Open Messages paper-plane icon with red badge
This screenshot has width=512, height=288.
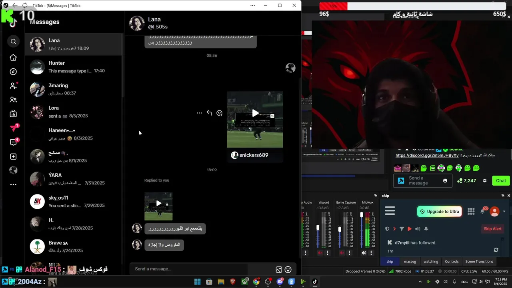(x=14, y=128)
